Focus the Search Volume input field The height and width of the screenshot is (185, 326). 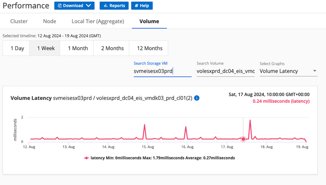click(x=225, y=71)
